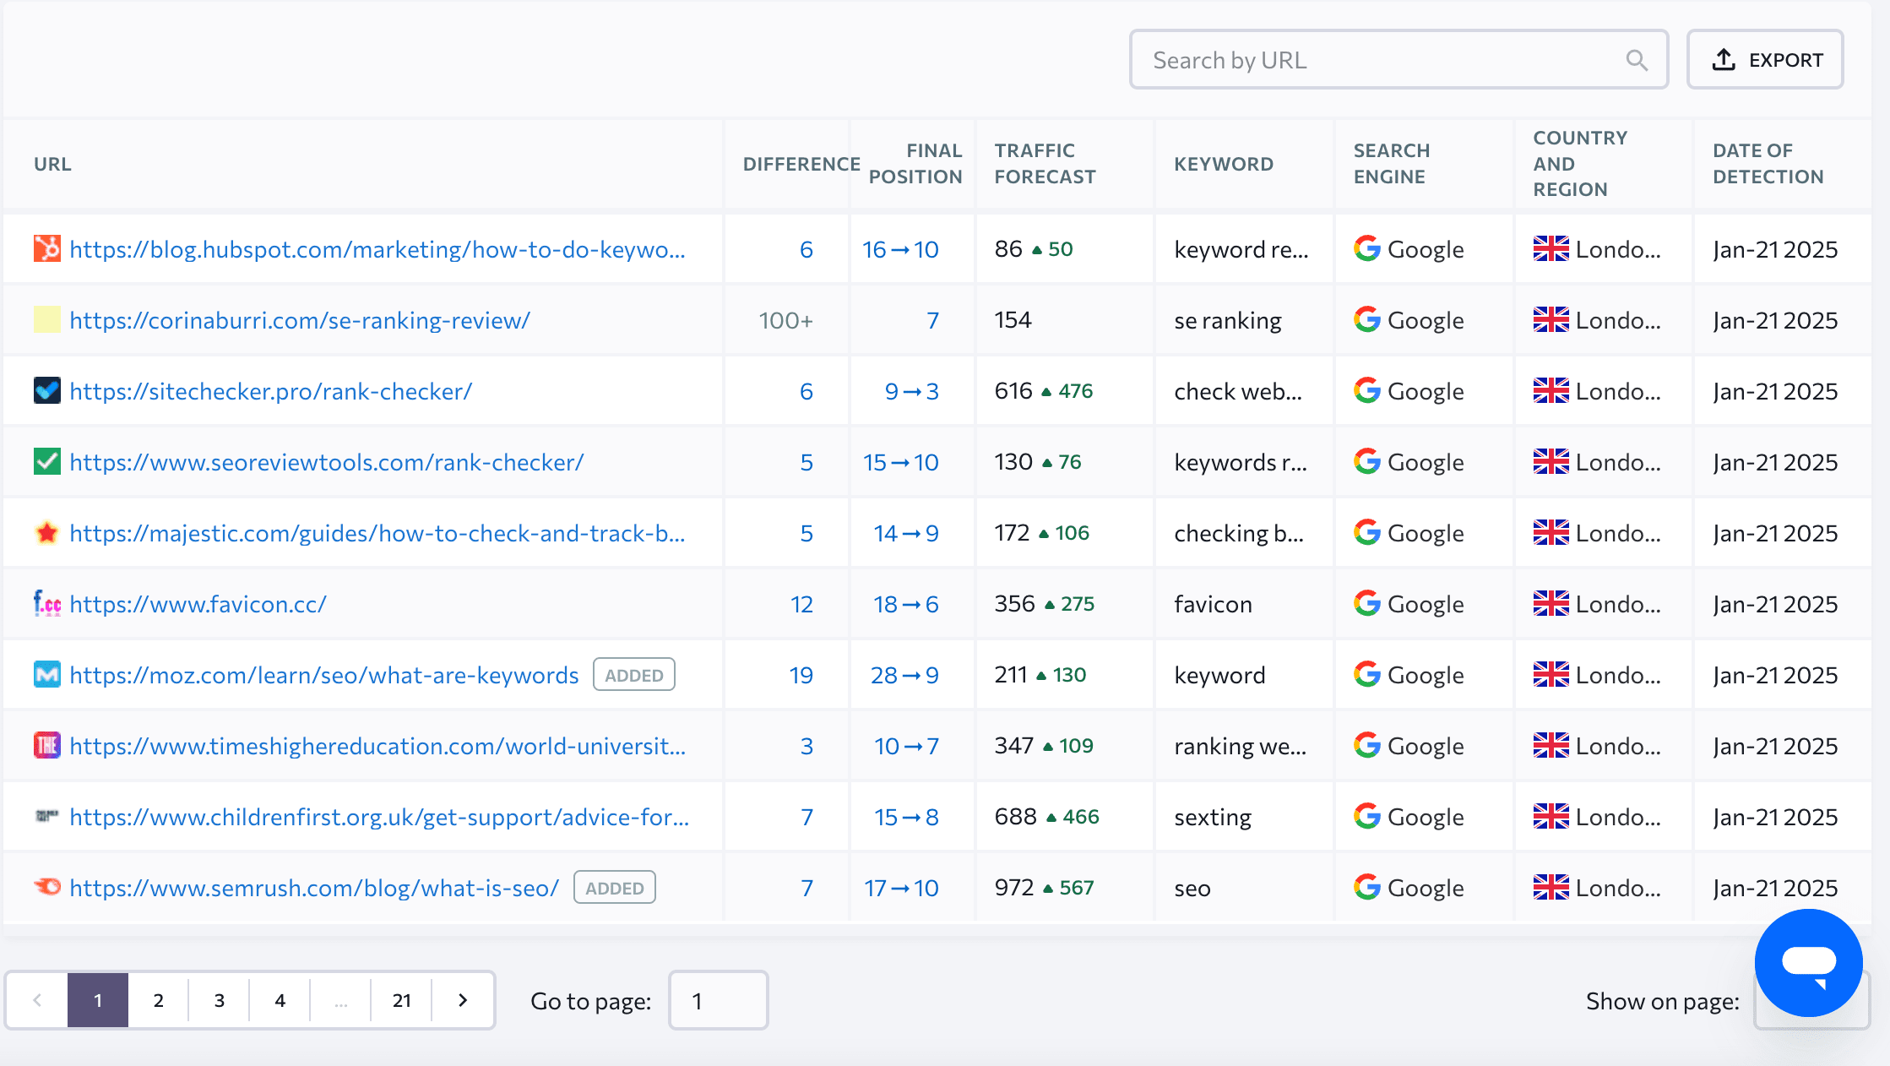This screenshot has width=1890, height=1066.
Task: Click the ADDED tag on Moz URL
Action: [x=633, y=674]
